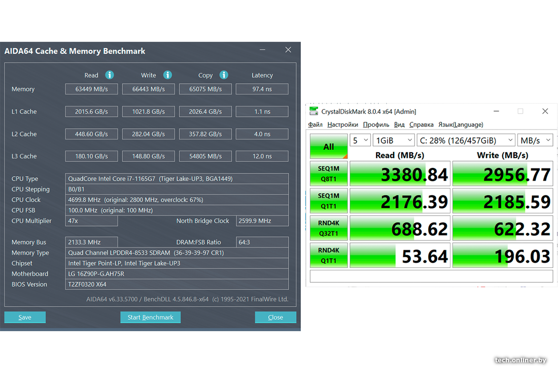Open the Профиль menu
This screenshot has height=372, width=558.
click(376, 125)
